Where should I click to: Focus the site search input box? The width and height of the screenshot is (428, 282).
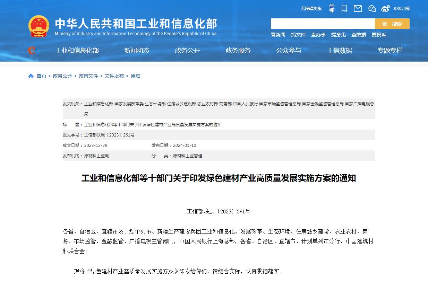coord(323,24)
